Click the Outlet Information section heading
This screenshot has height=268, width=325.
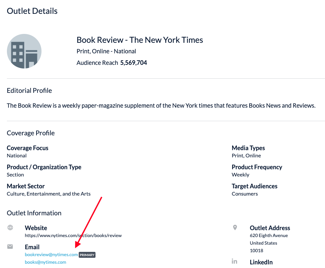[34, 213]
